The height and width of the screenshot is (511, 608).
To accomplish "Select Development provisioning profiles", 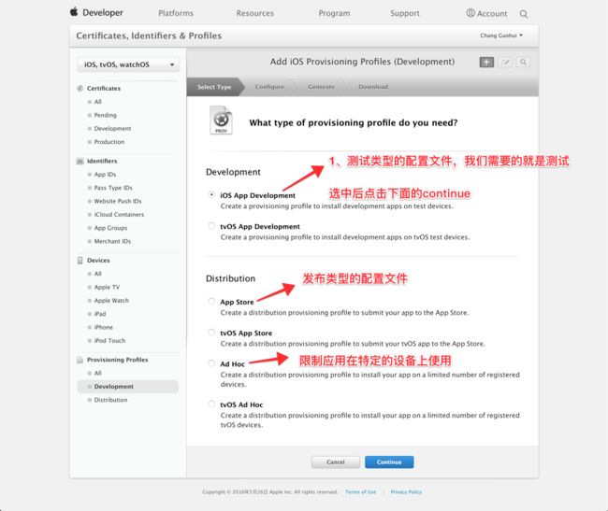I will tap(128, 387).
